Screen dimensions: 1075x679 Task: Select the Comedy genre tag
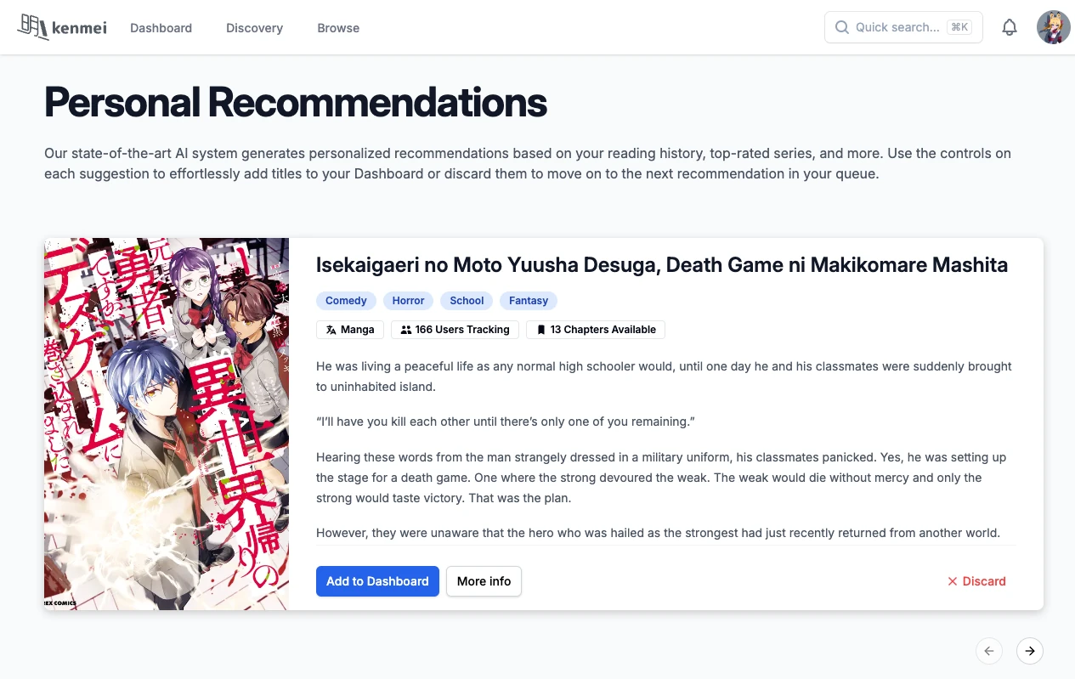(x=346, y=301)
